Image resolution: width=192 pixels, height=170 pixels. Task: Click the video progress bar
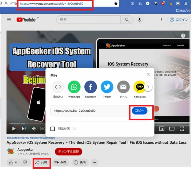[27, 123]
